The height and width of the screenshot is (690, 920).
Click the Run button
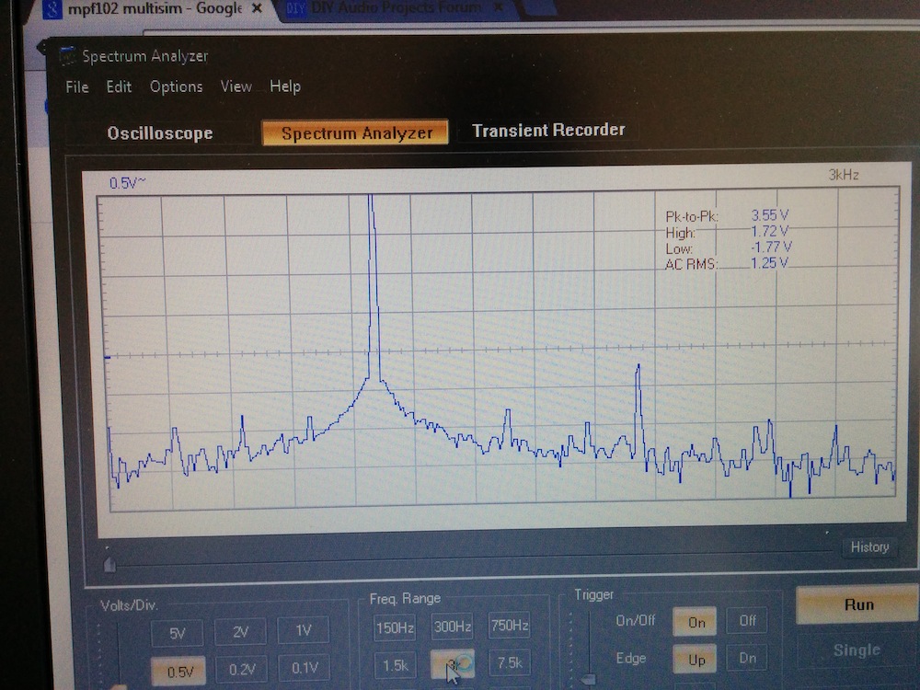point(859,604)
